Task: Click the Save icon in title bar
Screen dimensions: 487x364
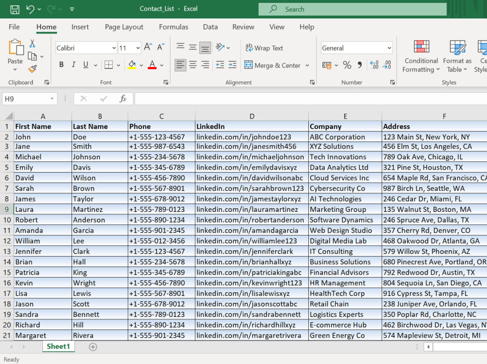Action: point(15,9)
